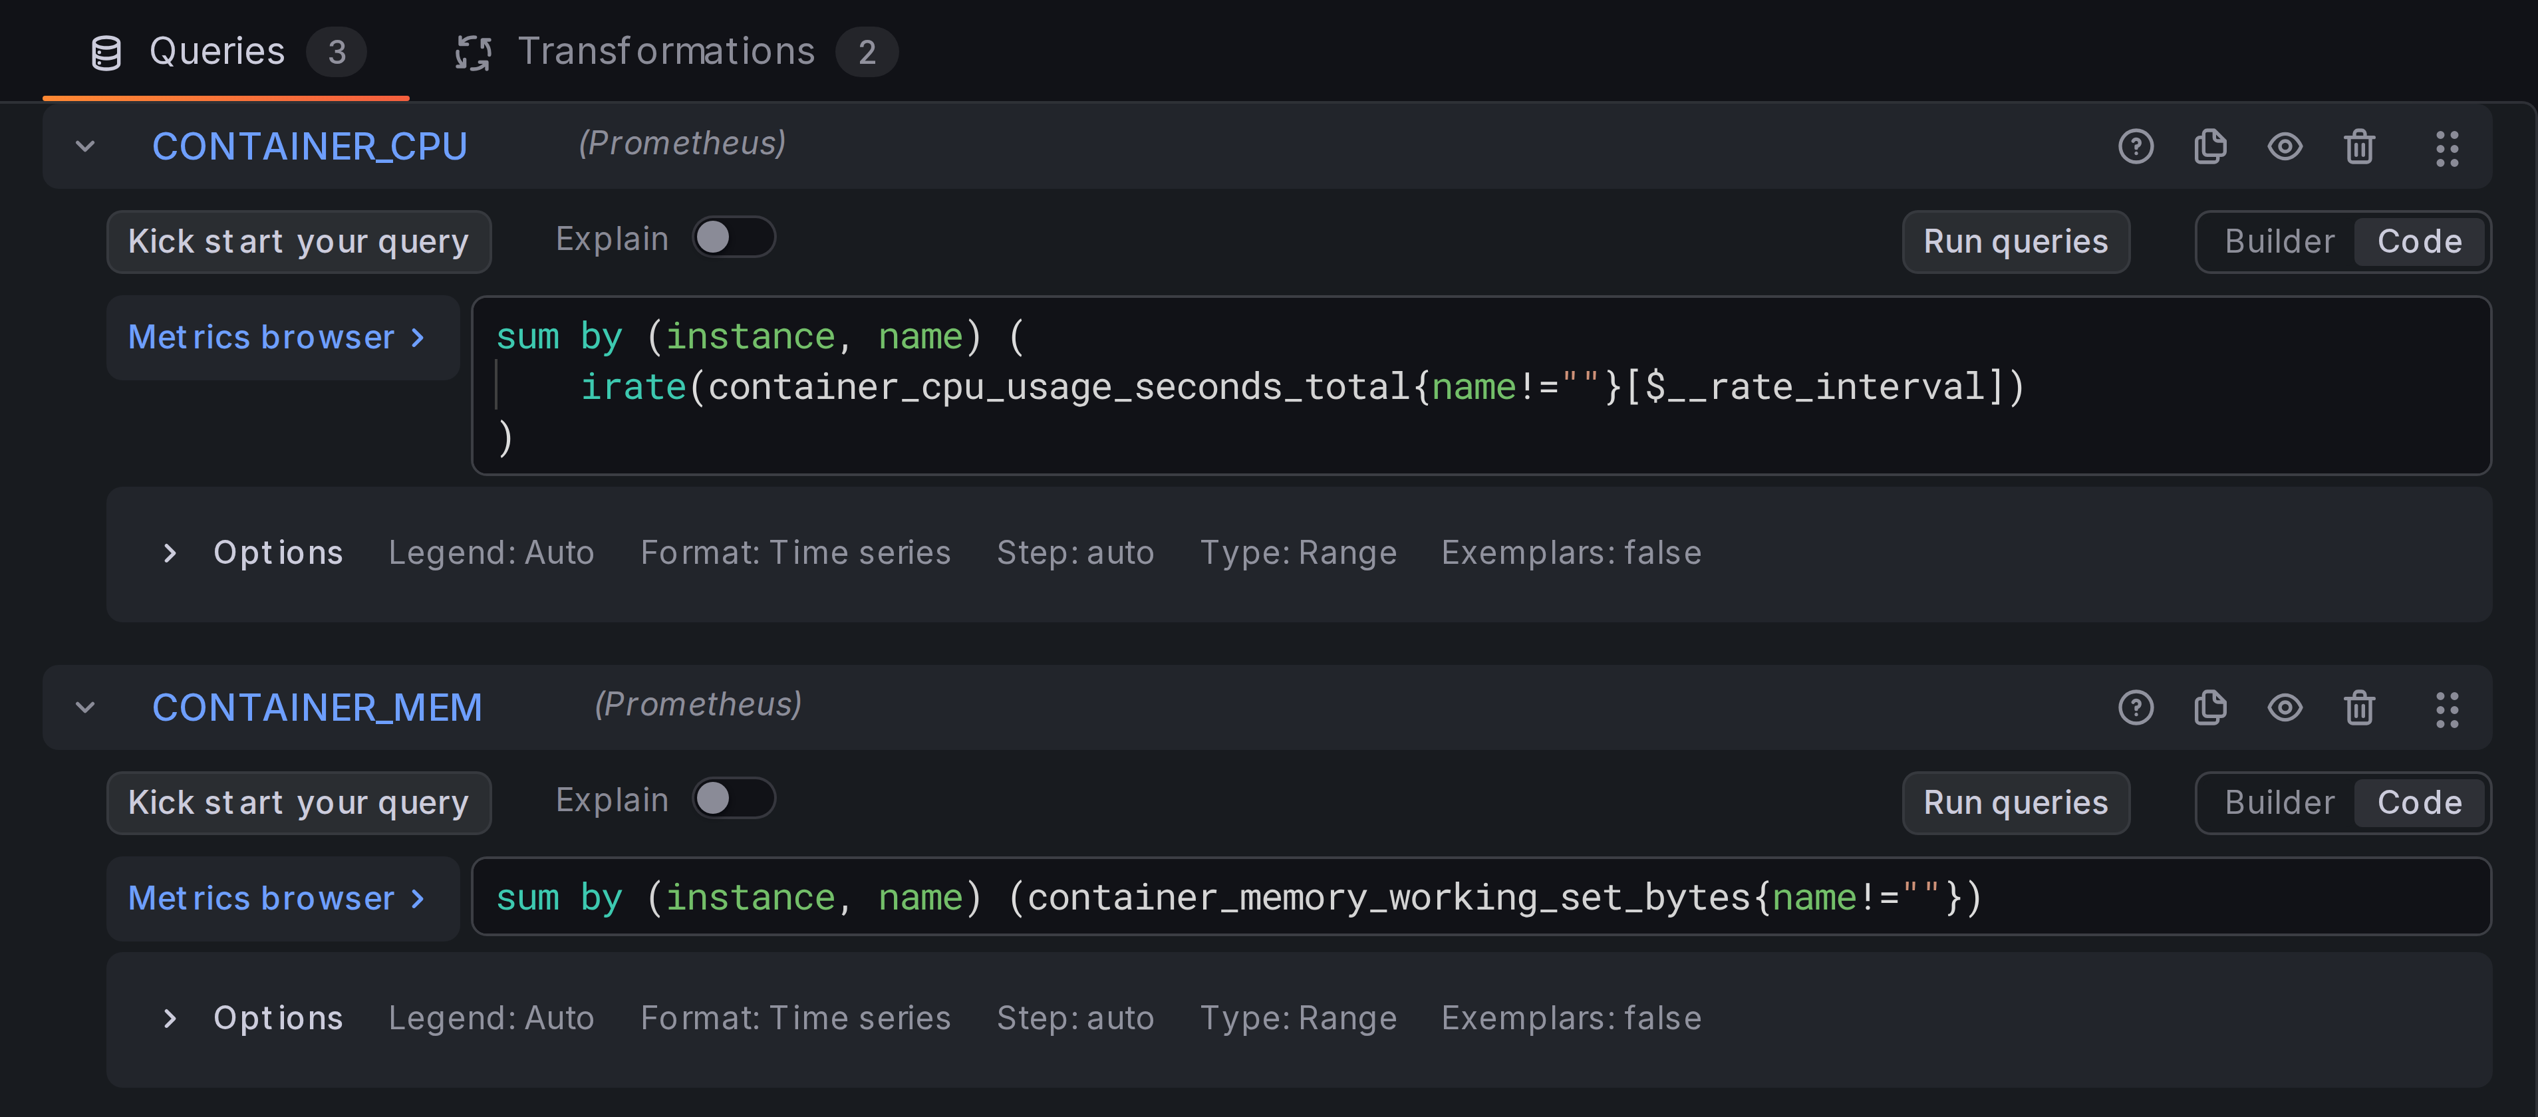2538x1117 pixels.
Task: Select Code mode for CONTAINER_CPU
Action: (x=2419, y=241)
